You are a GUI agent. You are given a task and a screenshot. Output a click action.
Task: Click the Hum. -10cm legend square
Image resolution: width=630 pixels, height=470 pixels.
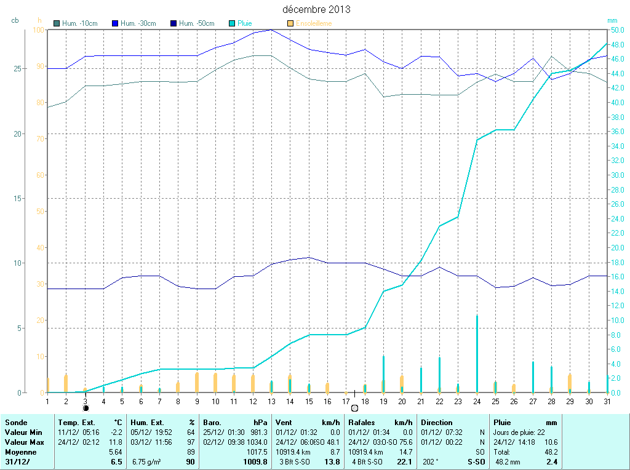pyautogui.click(x=57, y=23)
